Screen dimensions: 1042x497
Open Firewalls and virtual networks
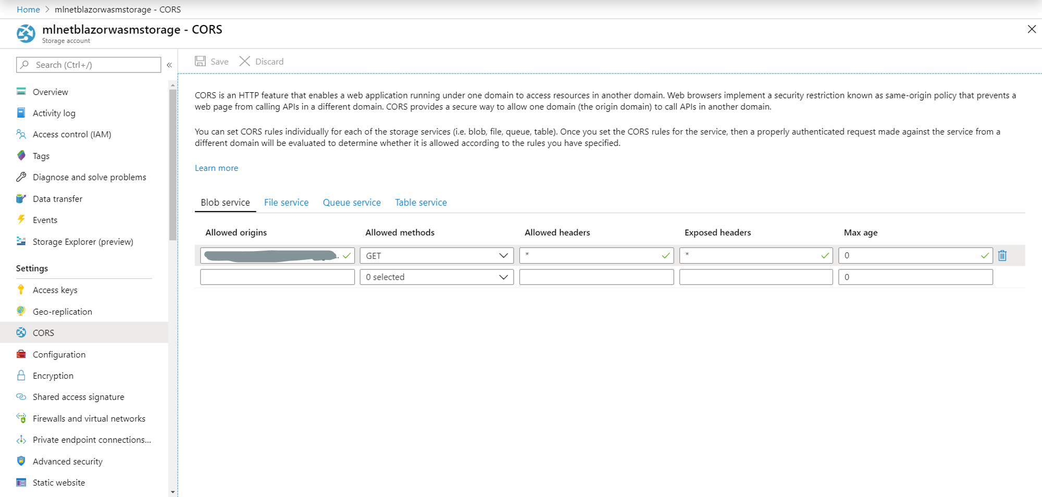(89, 418)
